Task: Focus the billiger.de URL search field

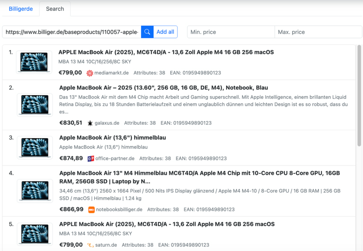Action: point(72,32)
